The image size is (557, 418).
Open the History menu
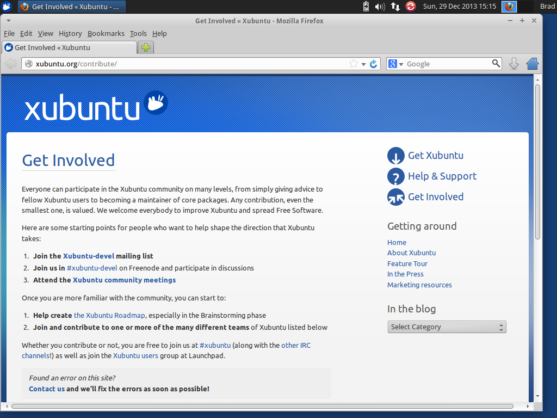70,33
